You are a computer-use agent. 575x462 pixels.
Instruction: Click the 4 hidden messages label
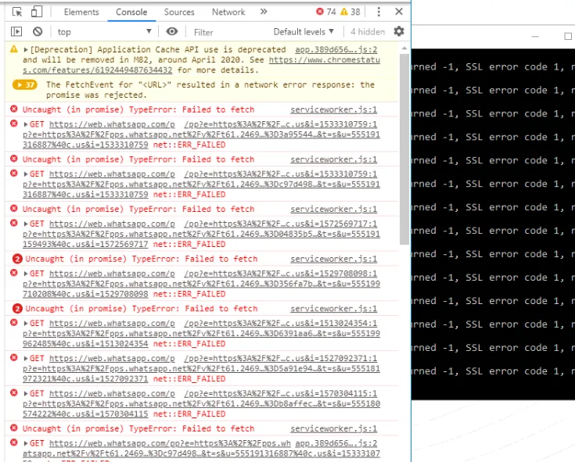click(x=368, y=32)
